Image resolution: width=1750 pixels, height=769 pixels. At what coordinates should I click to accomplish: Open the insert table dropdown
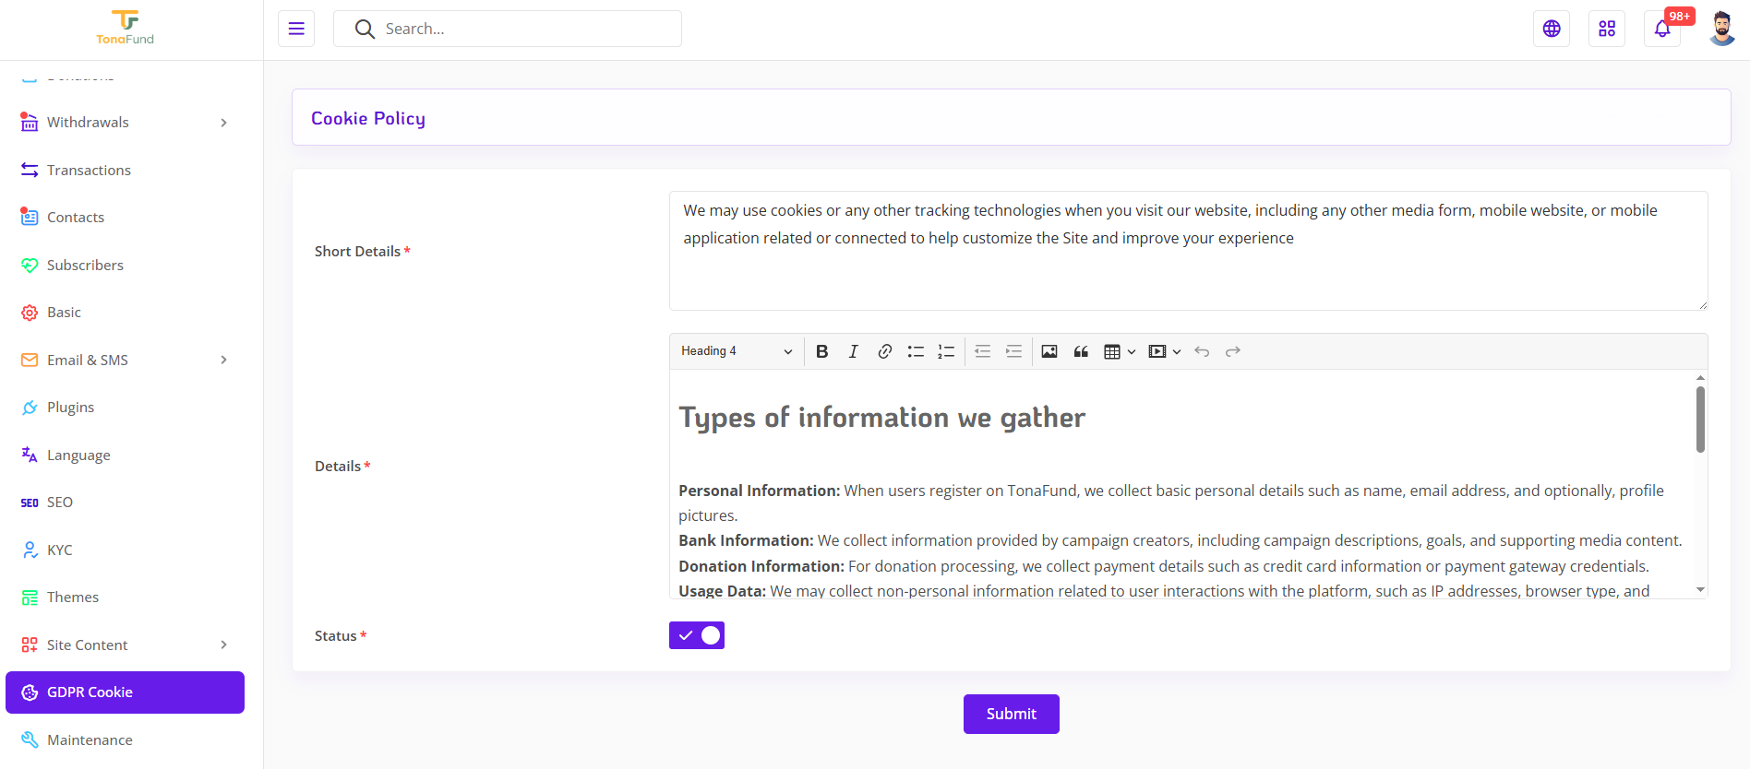pyautogui.click(x=1120, y=351)
